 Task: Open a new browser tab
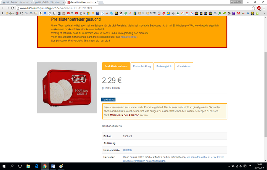point(101,2)
